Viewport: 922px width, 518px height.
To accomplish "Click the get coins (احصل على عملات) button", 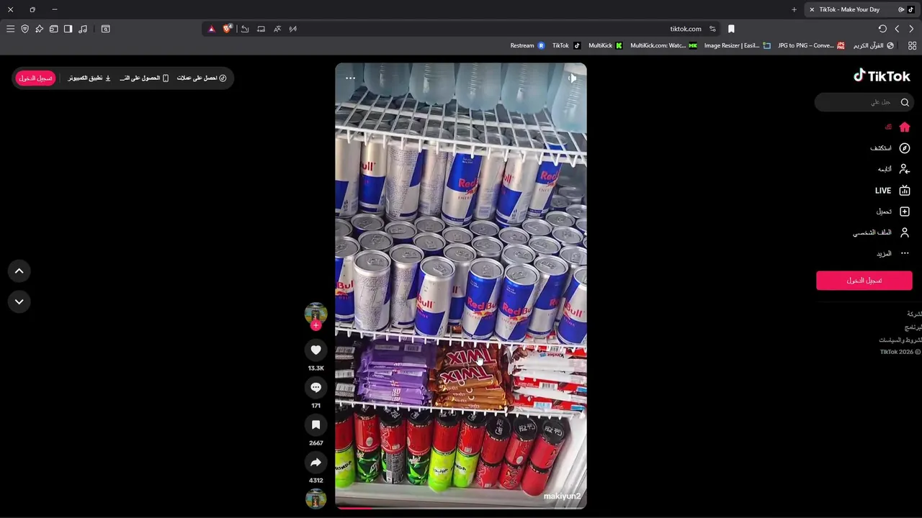I will tap(202, 78).
